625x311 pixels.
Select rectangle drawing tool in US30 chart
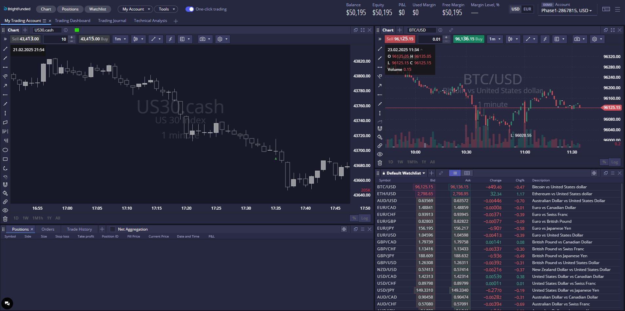coord(5,159)
